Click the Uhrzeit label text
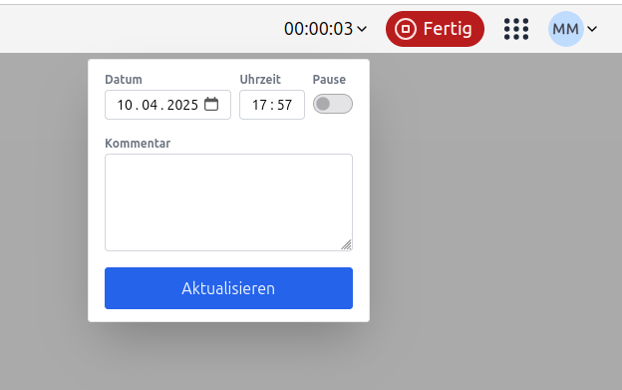622x390 pixels. coord(260,80)
